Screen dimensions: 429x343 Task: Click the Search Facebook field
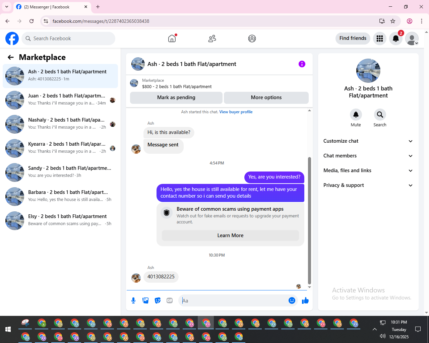(68, 39)
